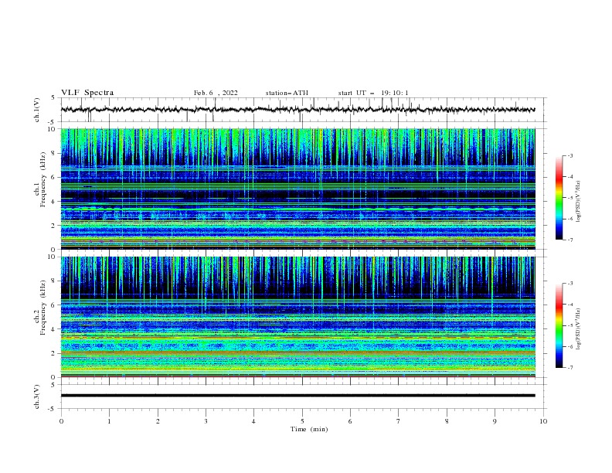Screen dimensions: 612x473
Task: Click time axis tick label "9"
Action: (495, 421)
